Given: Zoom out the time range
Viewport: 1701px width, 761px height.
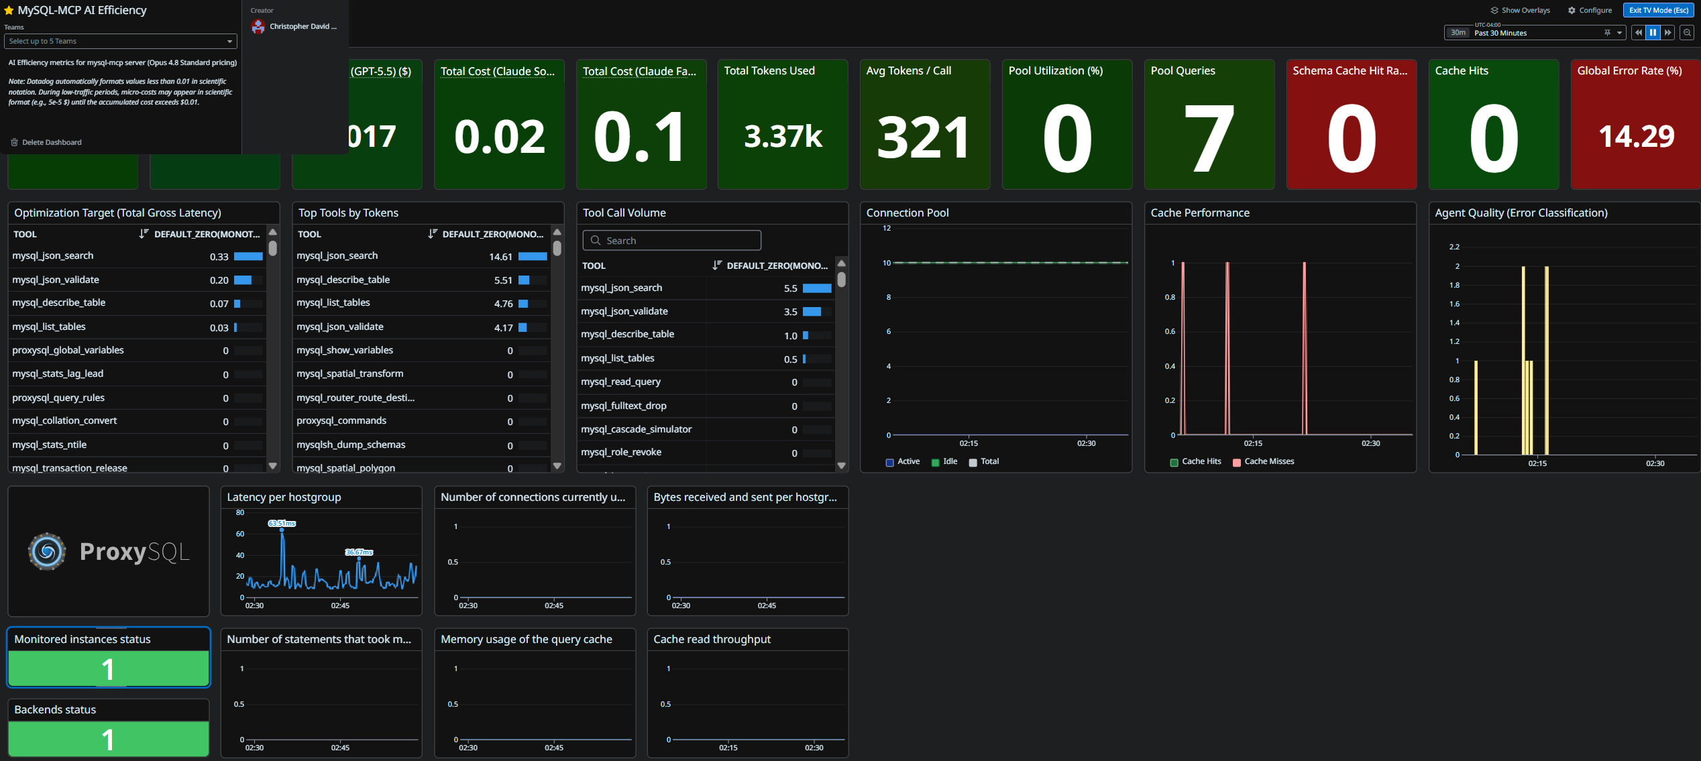Looking at the screenshot, I should point(1688,33).
